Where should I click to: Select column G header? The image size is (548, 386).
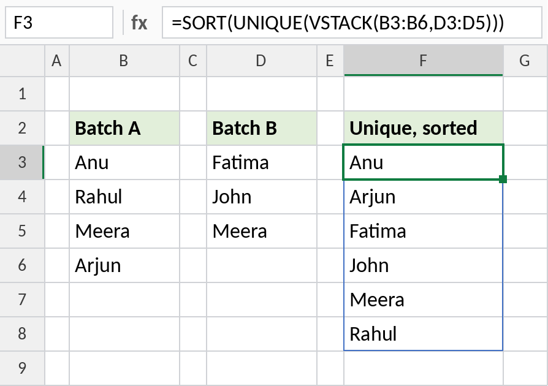(x=526, y=61)
